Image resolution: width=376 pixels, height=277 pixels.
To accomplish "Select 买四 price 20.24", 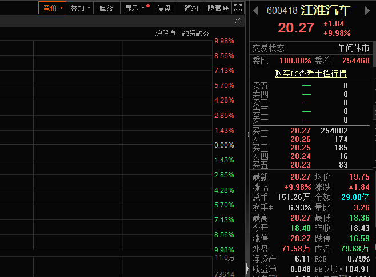I will [x=301, y=156].
